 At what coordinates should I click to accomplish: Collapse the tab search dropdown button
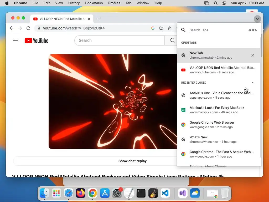coord(257,19)
